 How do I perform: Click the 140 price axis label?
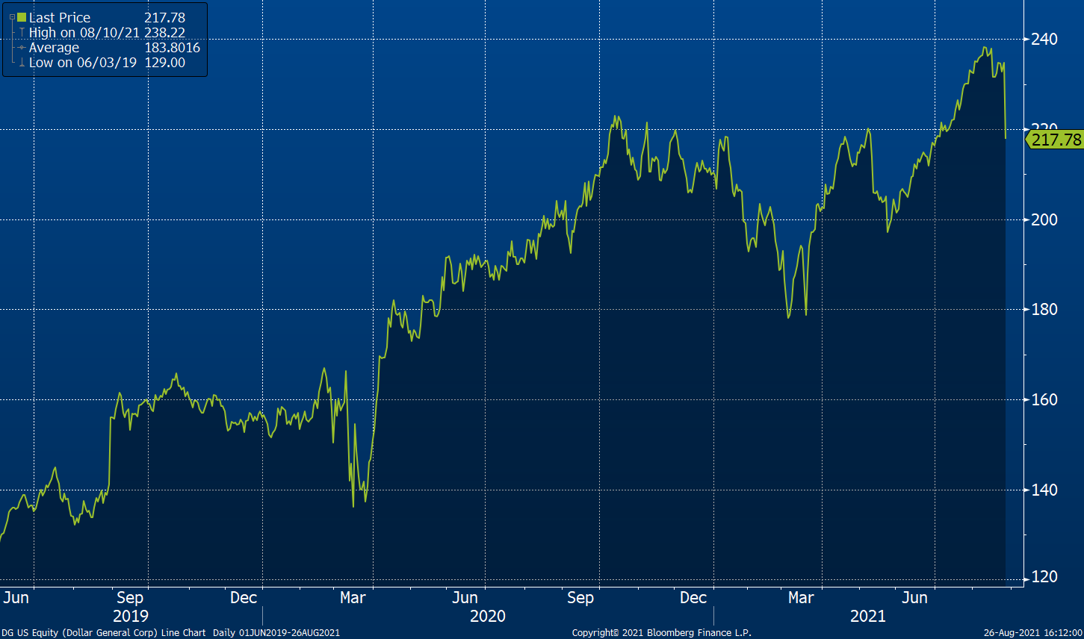click(x=1044, y=490)
